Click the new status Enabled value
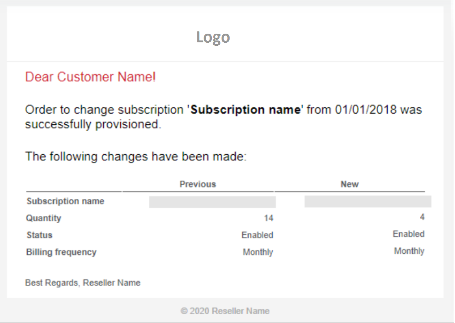 coord(408,234)
